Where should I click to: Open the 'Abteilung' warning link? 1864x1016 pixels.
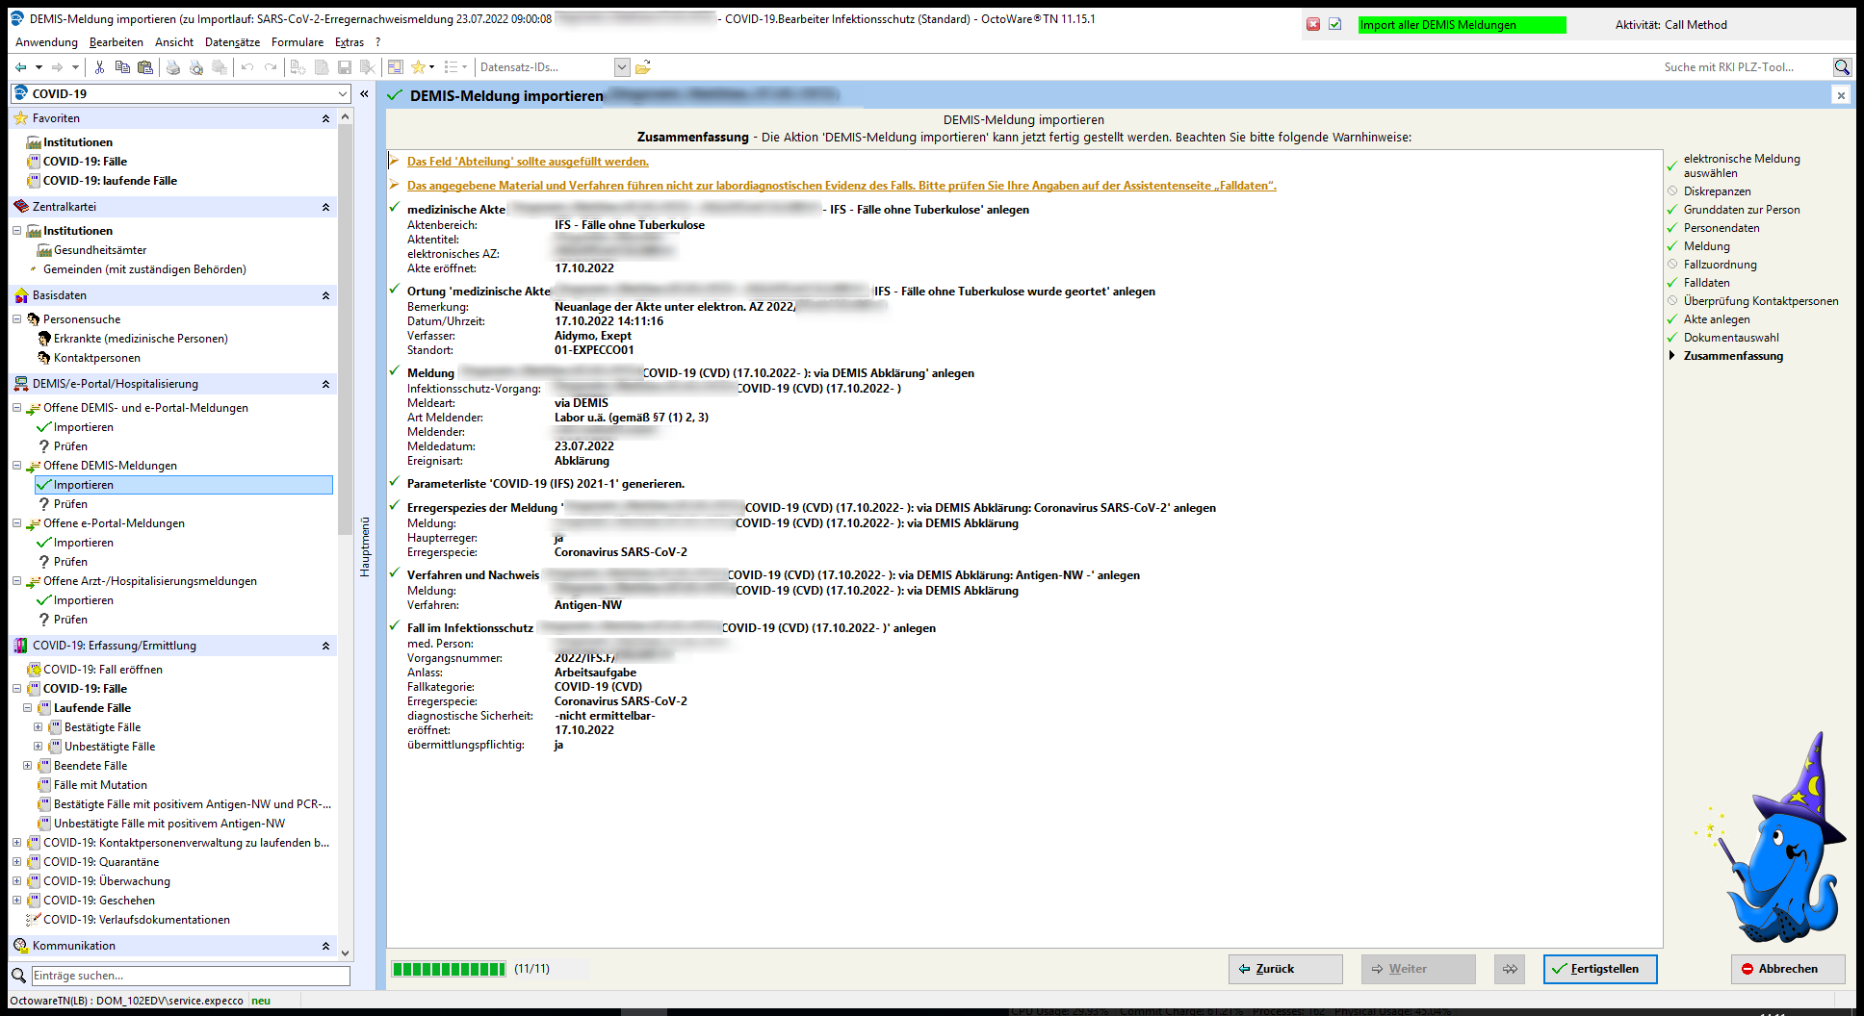pos(528,162)
